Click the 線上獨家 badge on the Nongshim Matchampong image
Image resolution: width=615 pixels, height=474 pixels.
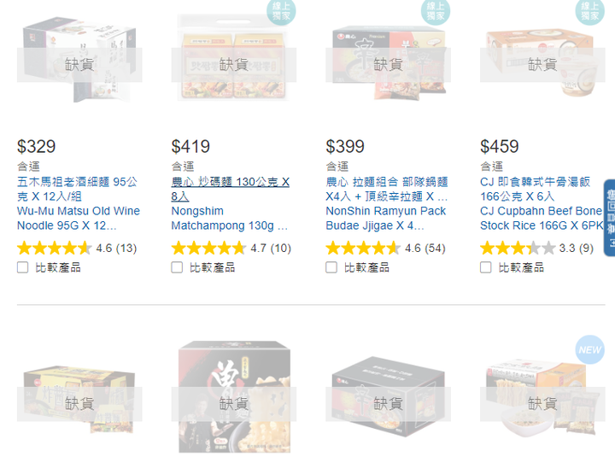[281, 11]
